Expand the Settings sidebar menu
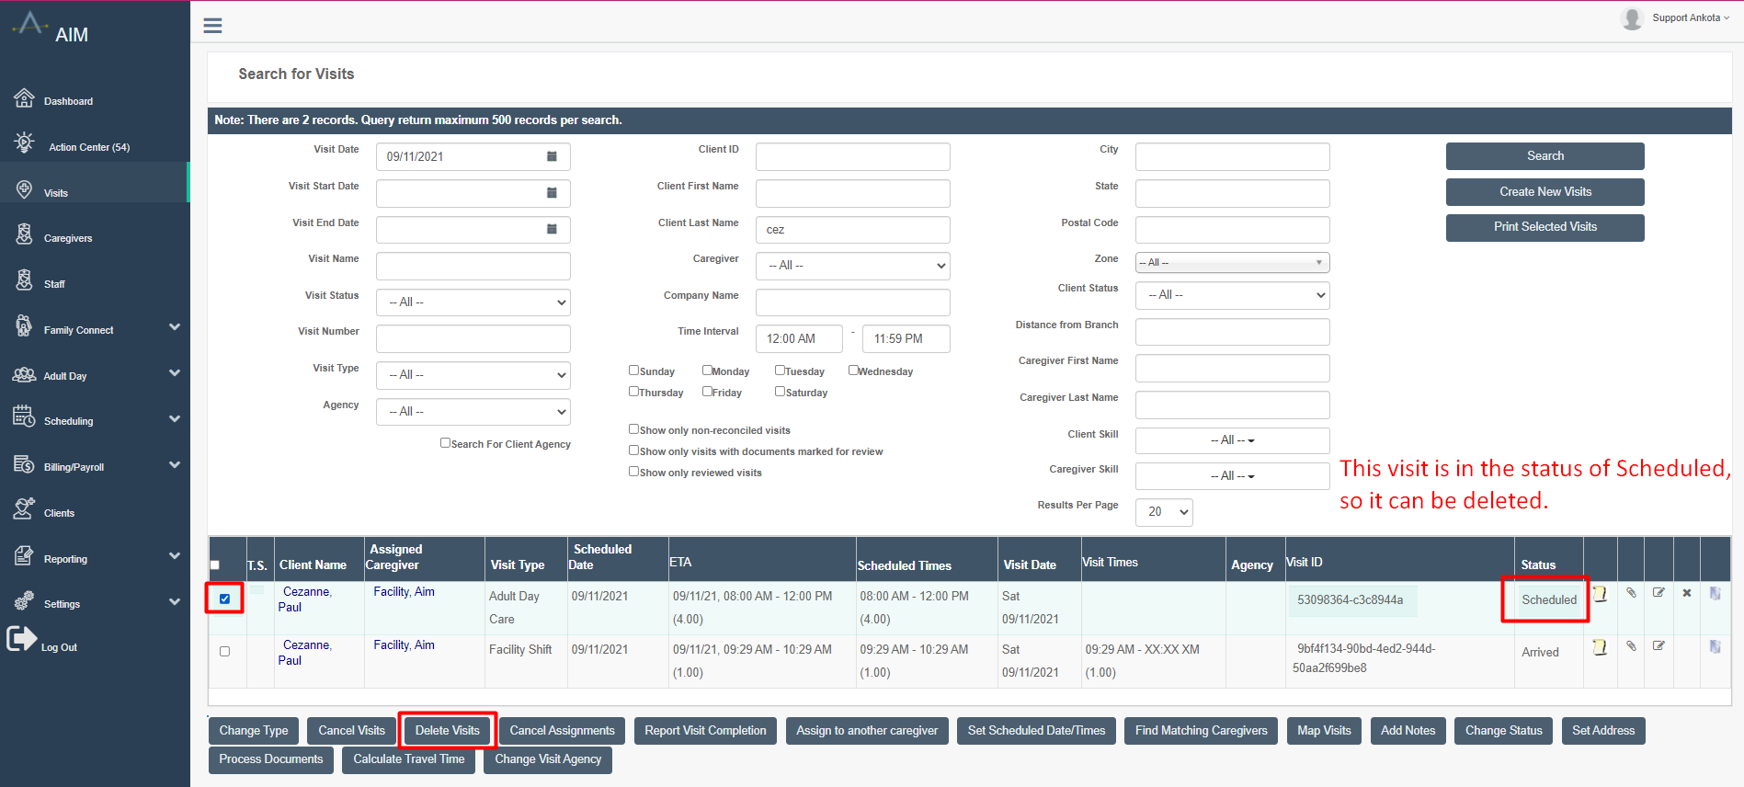1744x787 pixels. pos(175,602)
